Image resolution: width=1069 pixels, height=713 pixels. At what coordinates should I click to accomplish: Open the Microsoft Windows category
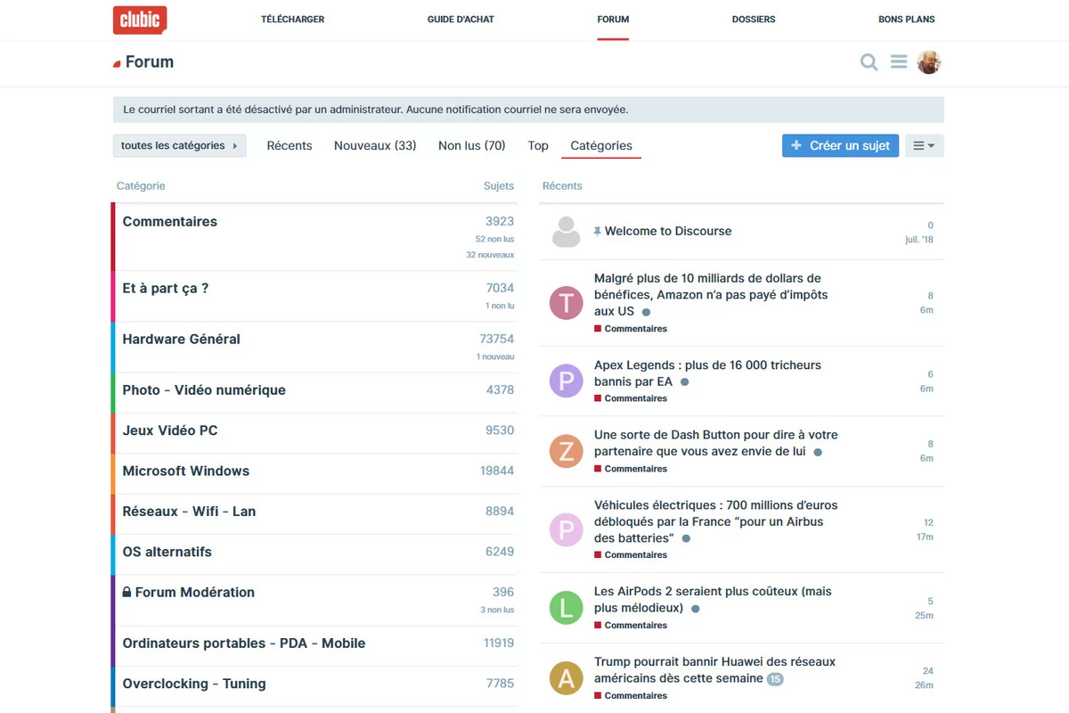tap(186, 471)
